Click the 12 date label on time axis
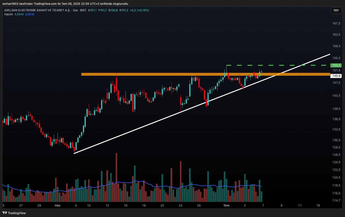 pyautogui.click(x=107, y=206)
